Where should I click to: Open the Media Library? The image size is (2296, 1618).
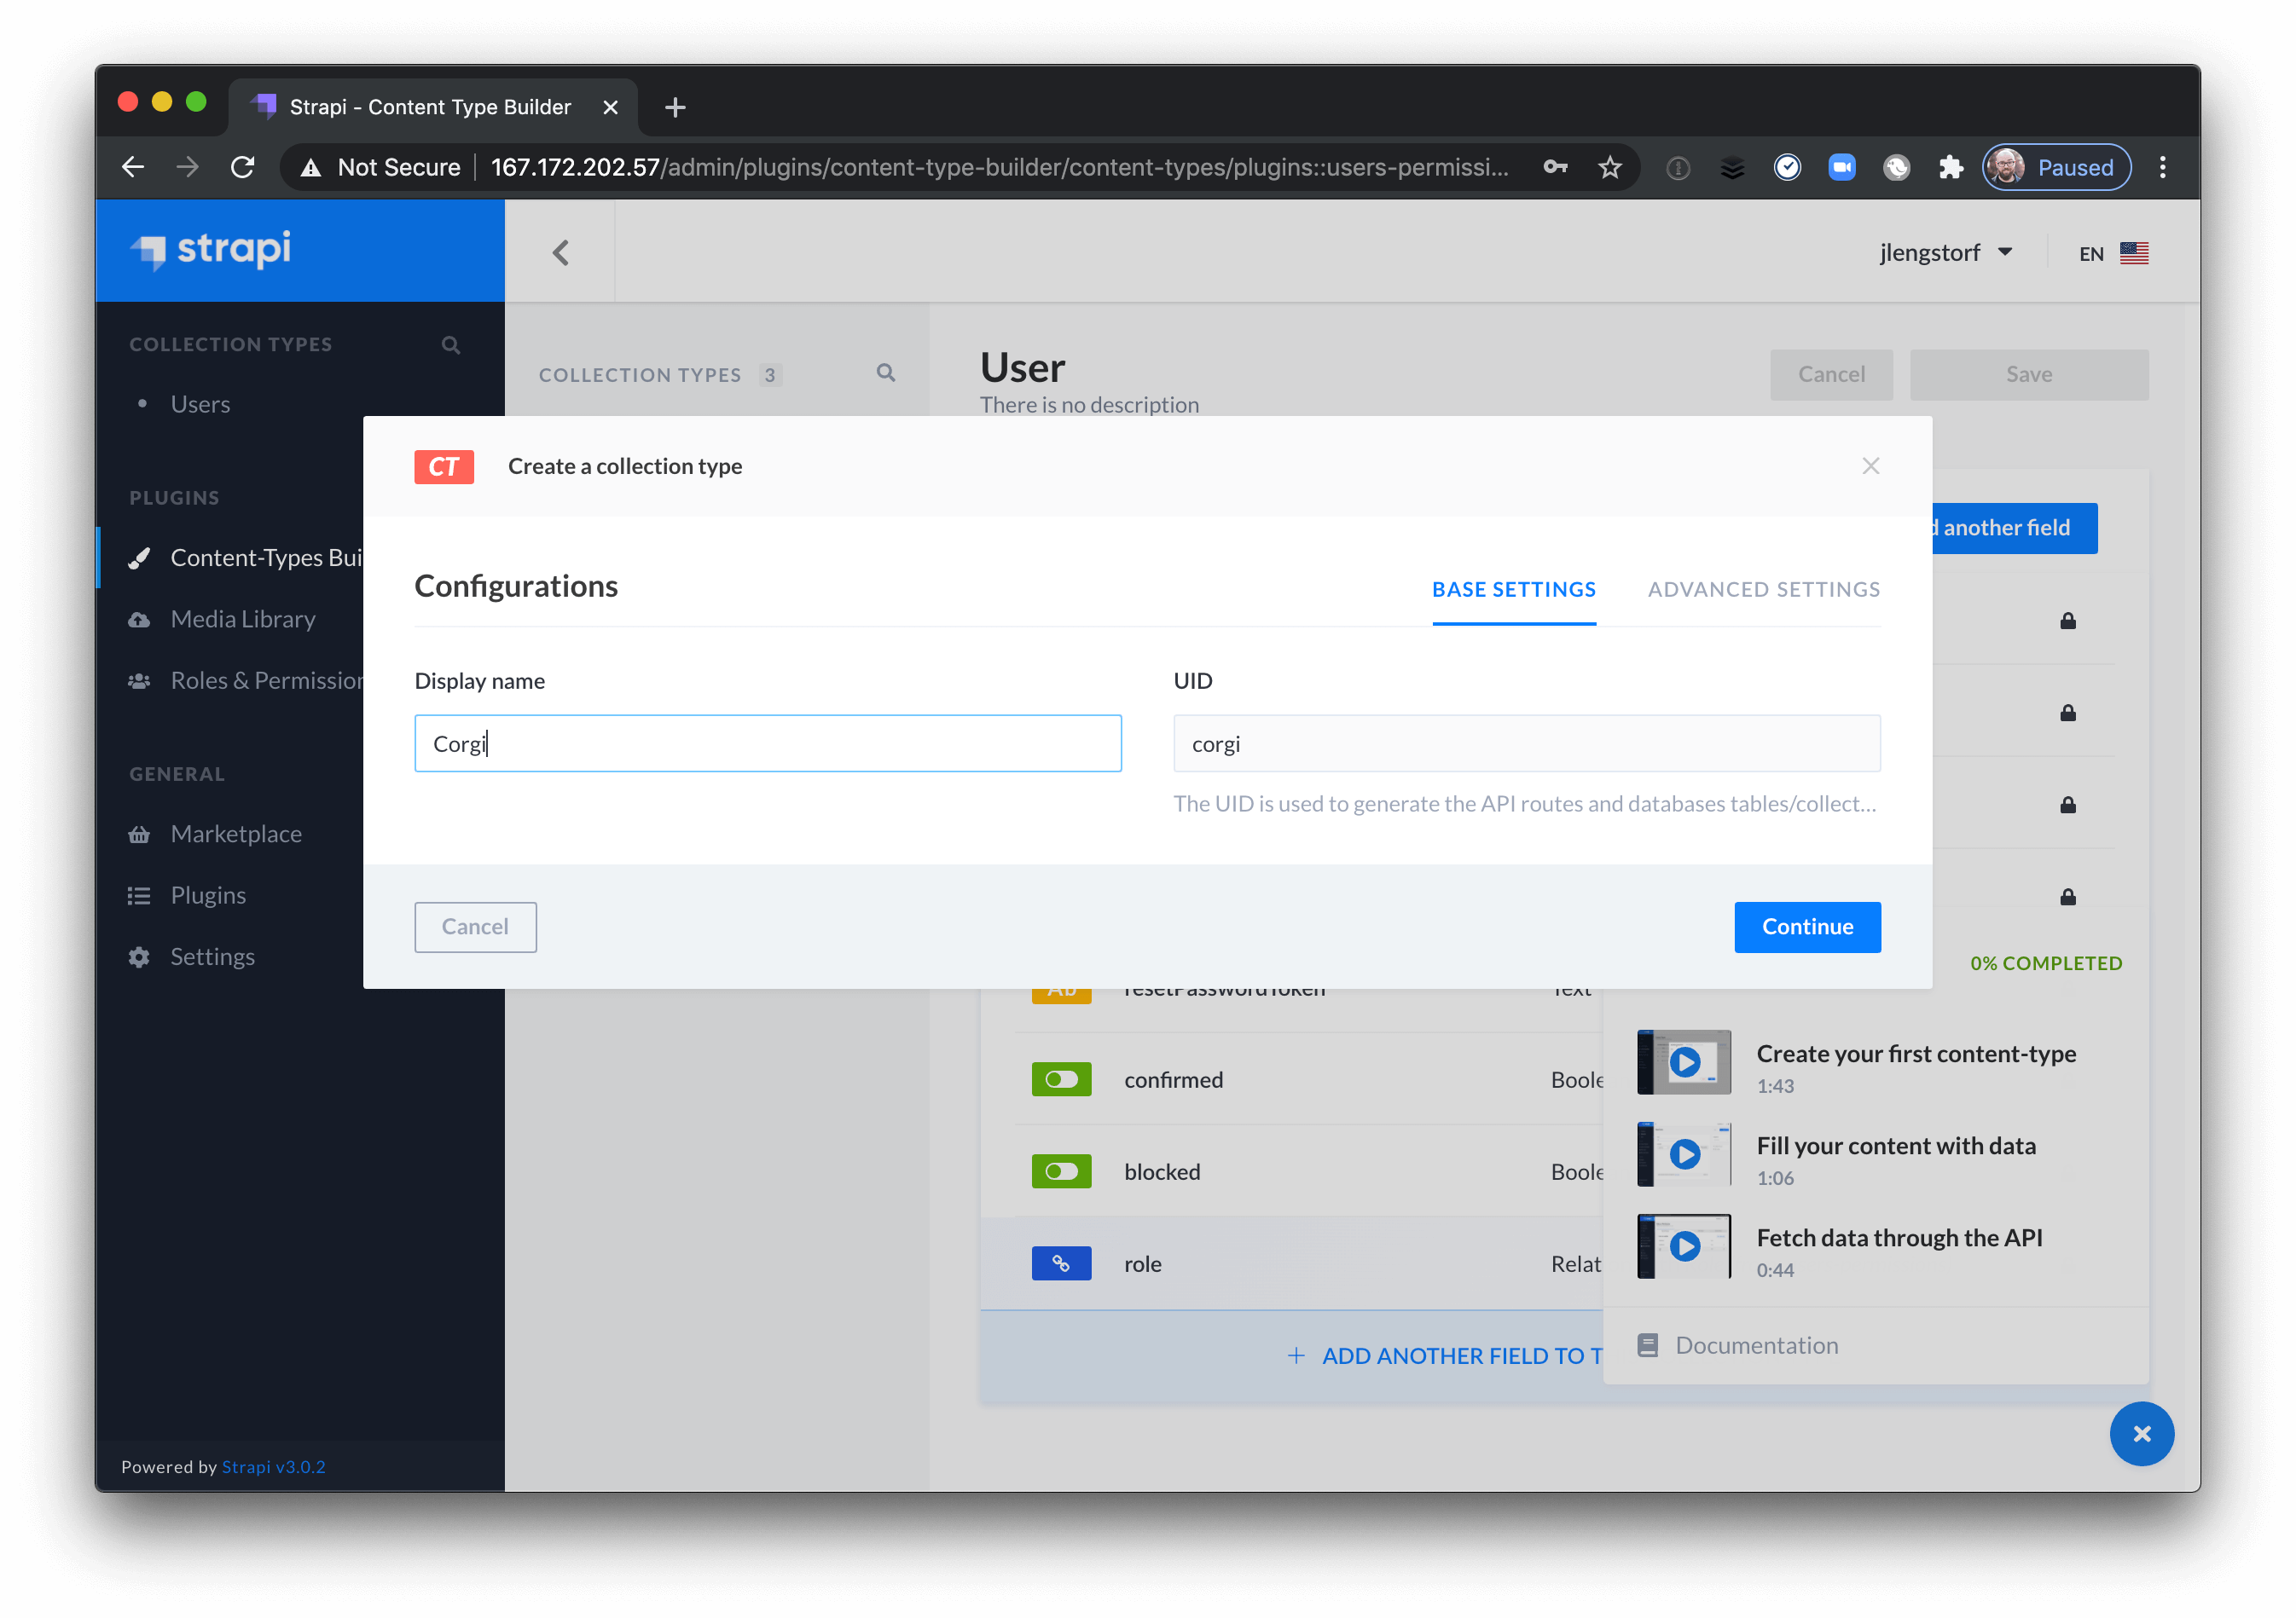tap(242, 619)
